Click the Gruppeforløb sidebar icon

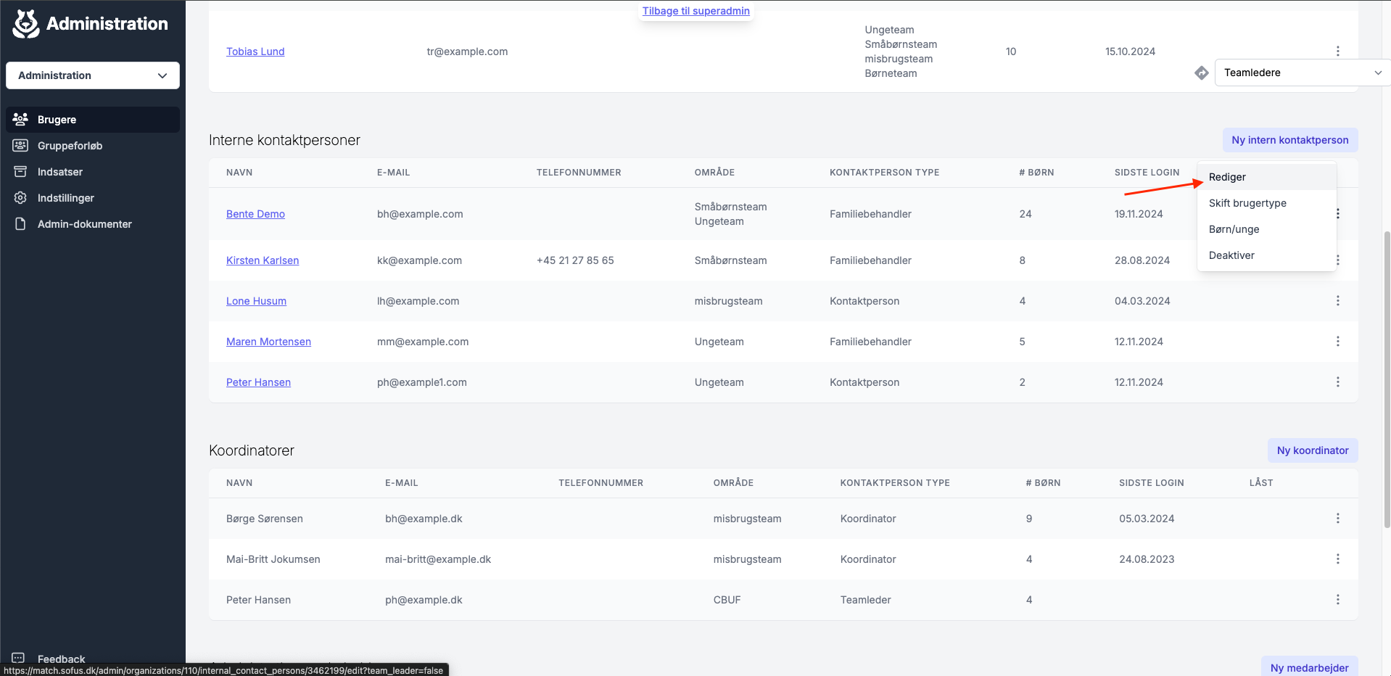(x=20, y=145)
